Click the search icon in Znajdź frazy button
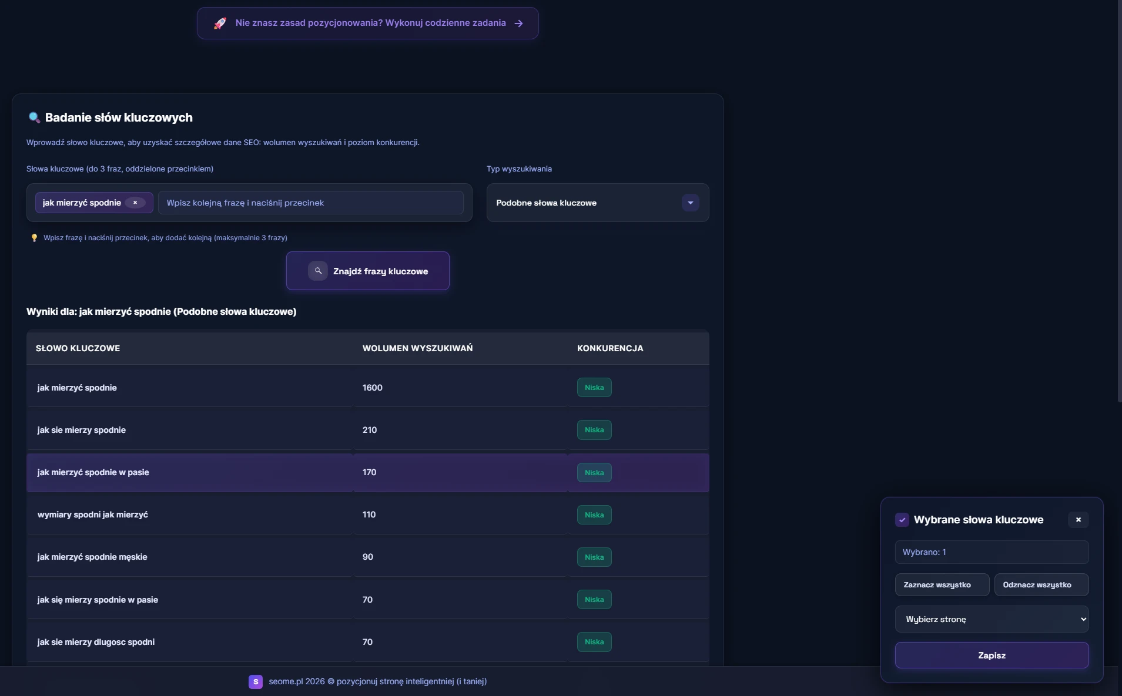The image size is (1122, 696). pos(318,271)
